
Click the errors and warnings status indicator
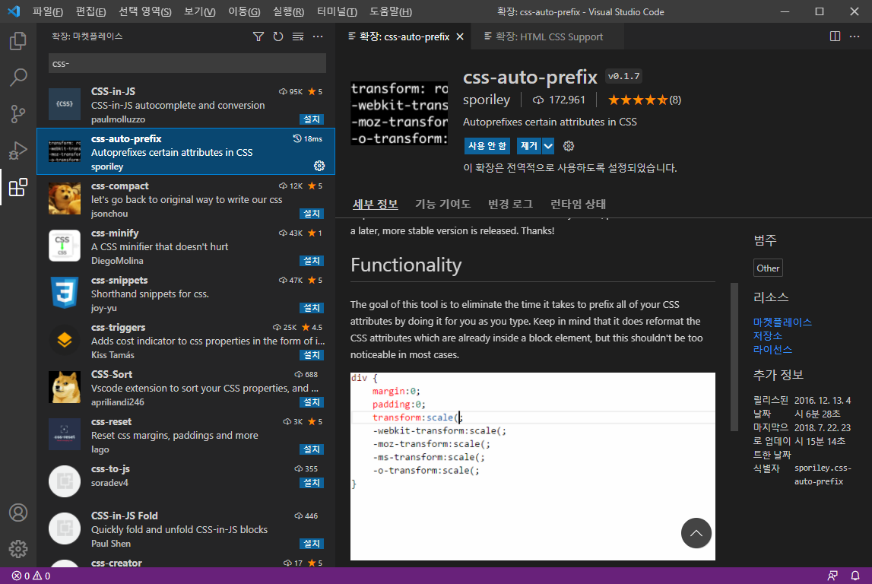click(x=31, y=576)
